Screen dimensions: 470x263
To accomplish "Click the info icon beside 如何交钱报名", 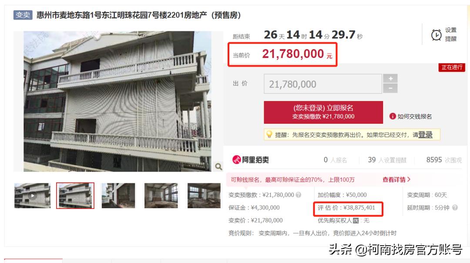I will (393, 116).
